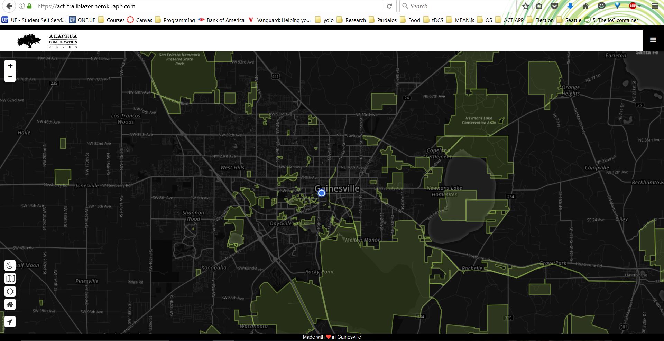Screen dimensions: 664x341
Task: Open the smiley chat toolbar icon
Action: tap(602, 6)
